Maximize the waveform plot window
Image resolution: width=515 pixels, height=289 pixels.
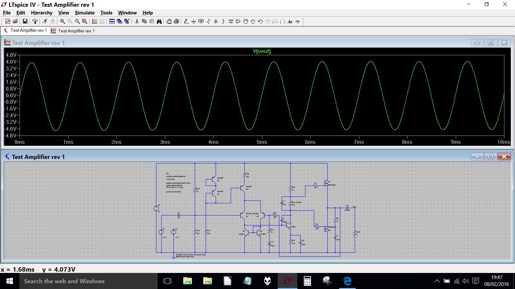tap(491, 42)
